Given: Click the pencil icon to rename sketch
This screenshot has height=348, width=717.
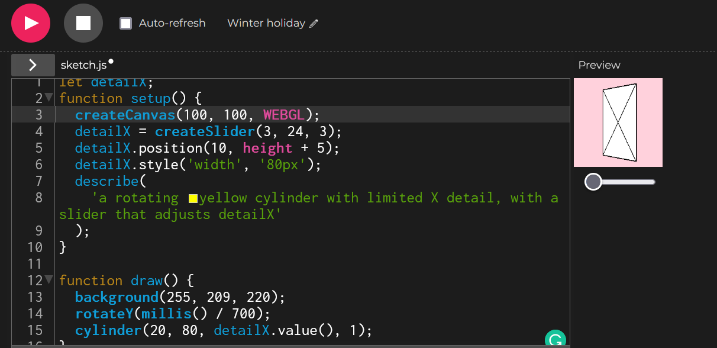Looking at the screenshot, I should point(314,24).
